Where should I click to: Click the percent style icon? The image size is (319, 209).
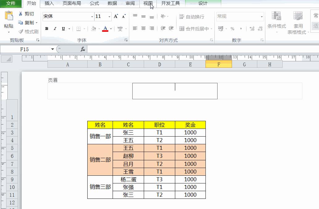click(x=232, y=29)
